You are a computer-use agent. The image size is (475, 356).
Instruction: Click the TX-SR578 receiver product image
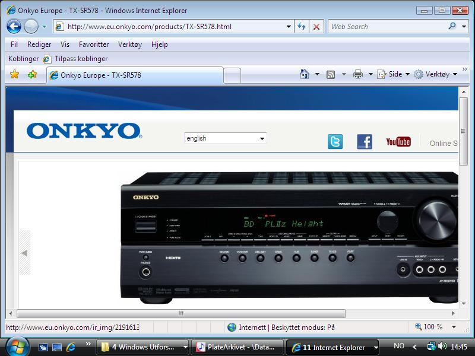pos(289,238)
